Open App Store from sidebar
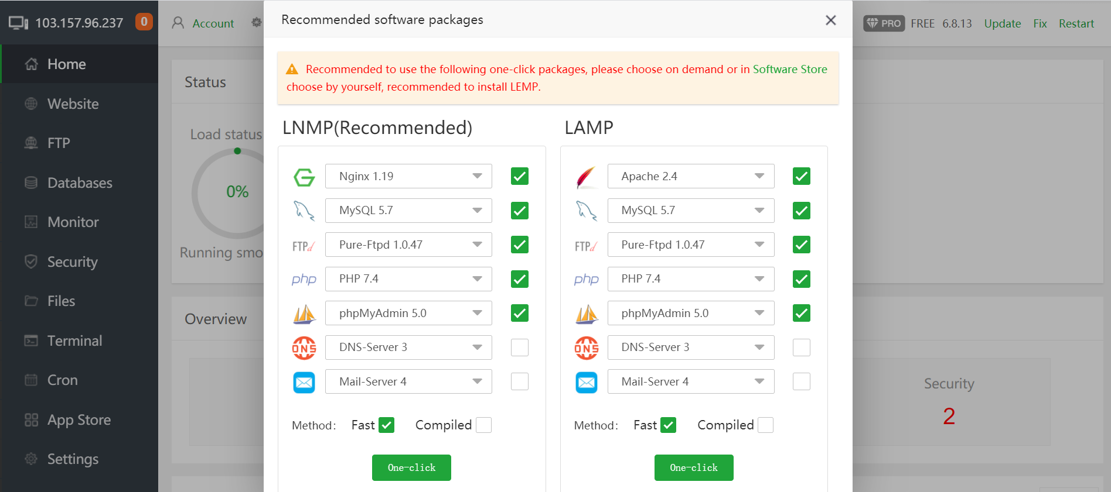The image size is (1111, 492). pyautogui.click(x=79, y=420)
